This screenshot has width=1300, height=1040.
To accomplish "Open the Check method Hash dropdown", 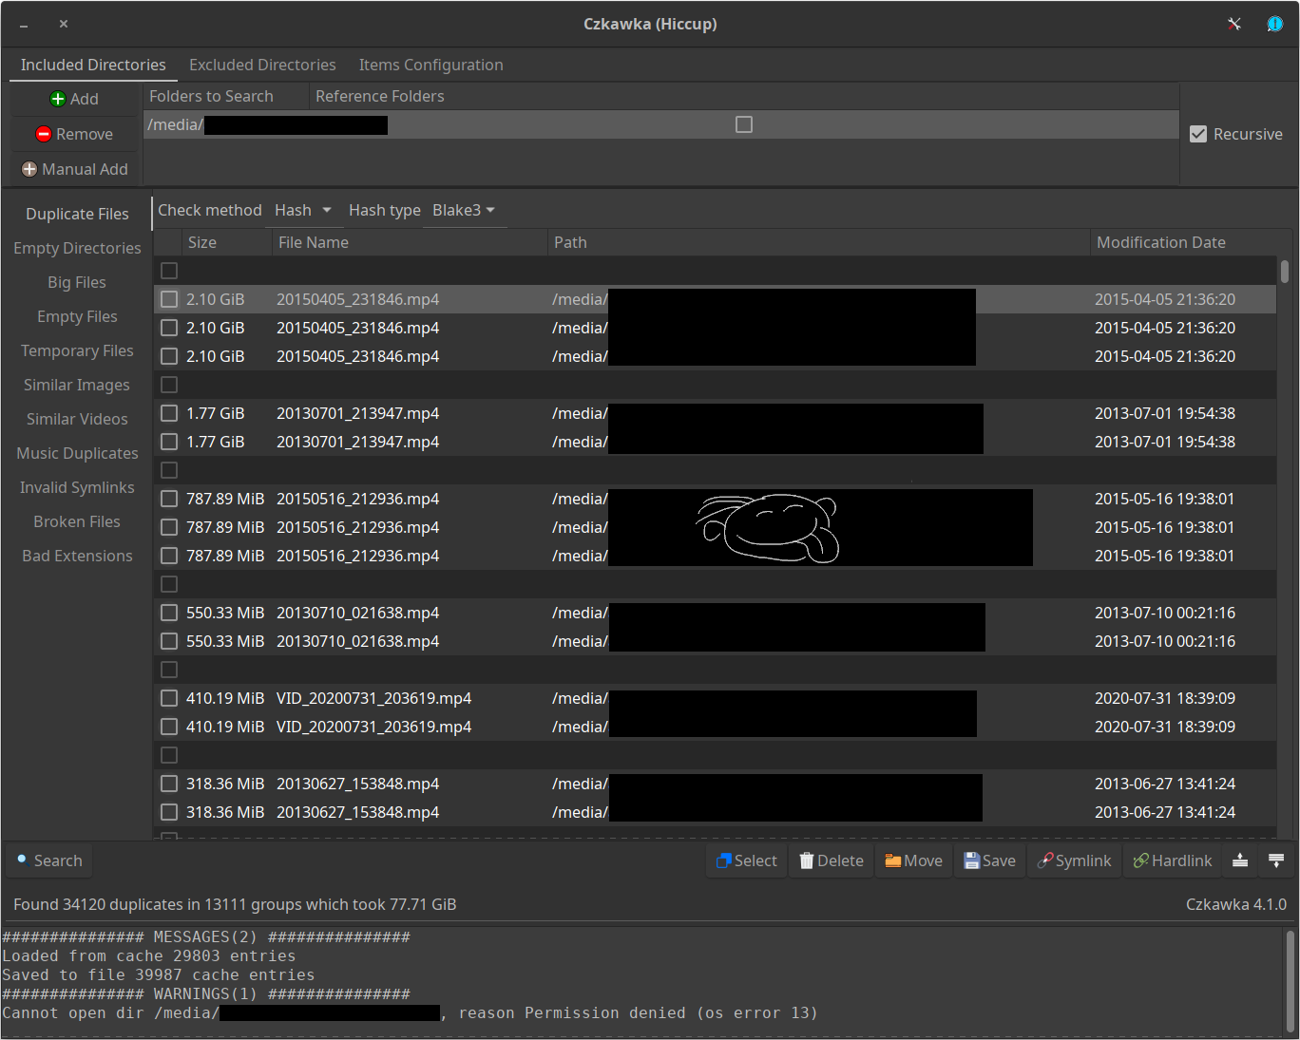I will click(x=303, y=210).
